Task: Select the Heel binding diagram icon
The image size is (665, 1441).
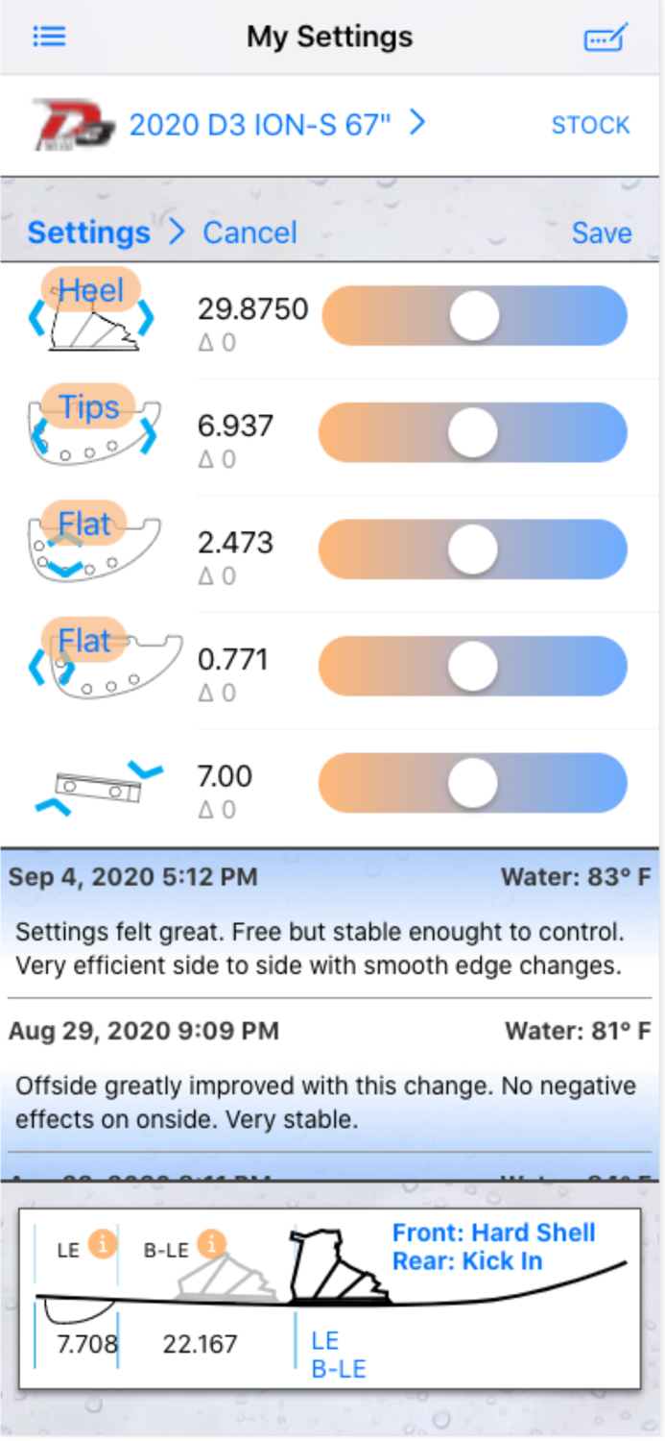Action: (90, 311)
